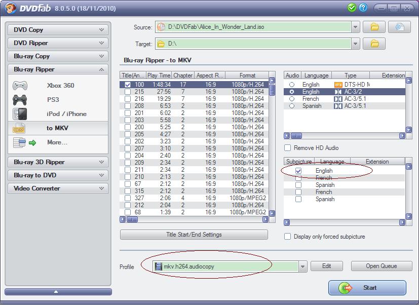Click the Source path input field
Viewport: 419px width, 305px height.
pyautogui.click(x=253, y=27)
